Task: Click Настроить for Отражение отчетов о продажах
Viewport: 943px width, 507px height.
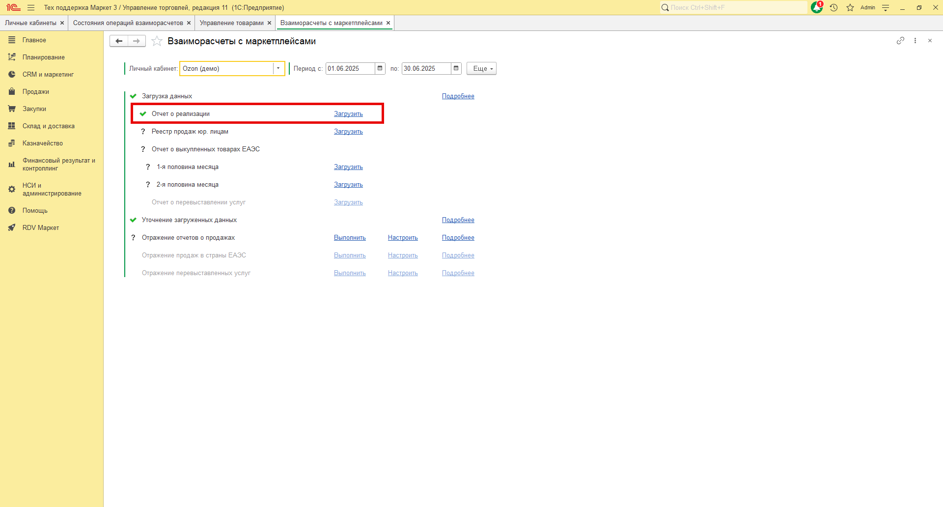Action: click(403, 238)
